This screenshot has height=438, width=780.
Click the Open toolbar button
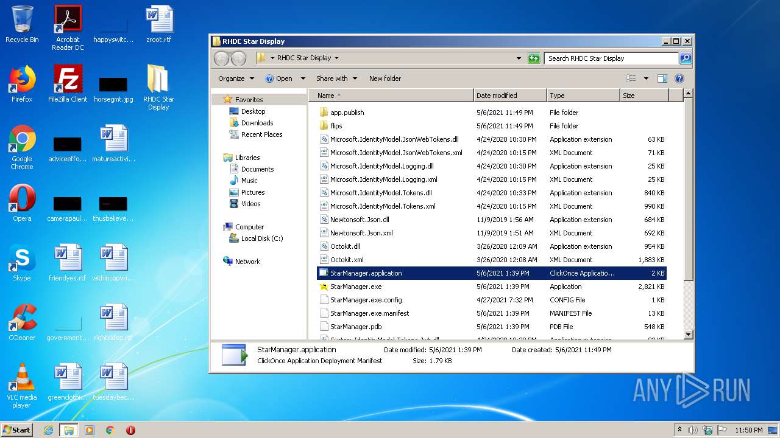[x=278, y=78]
